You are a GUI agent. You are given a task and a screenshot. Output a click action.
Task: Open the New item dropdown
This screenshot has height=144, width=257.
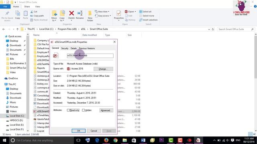click(102, 12)
